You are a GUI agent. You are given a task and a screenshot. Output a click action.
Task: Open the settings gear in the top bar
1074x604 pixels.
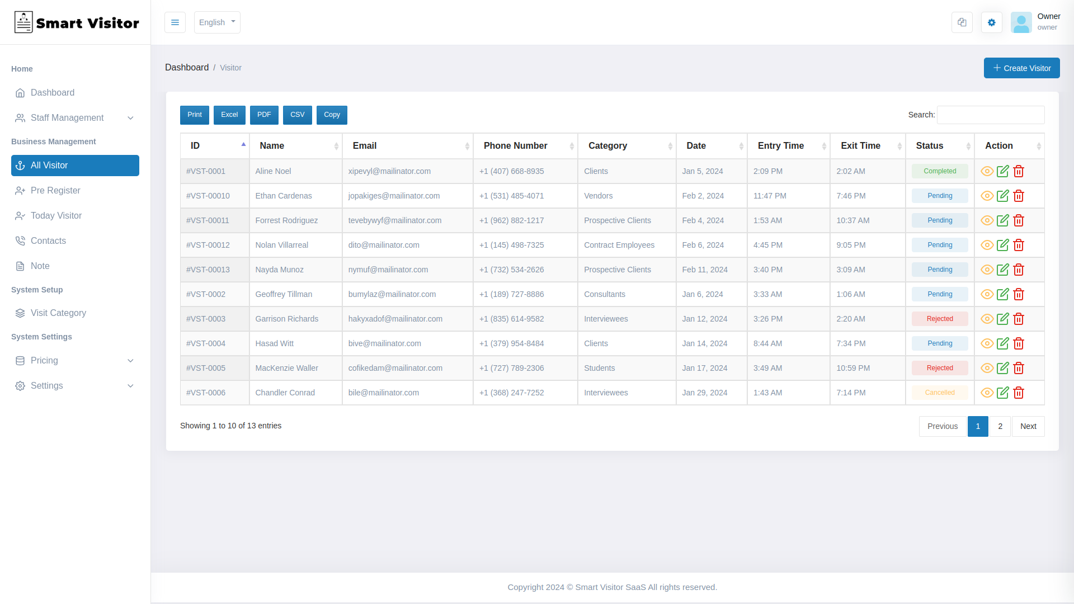pos(991,22)
